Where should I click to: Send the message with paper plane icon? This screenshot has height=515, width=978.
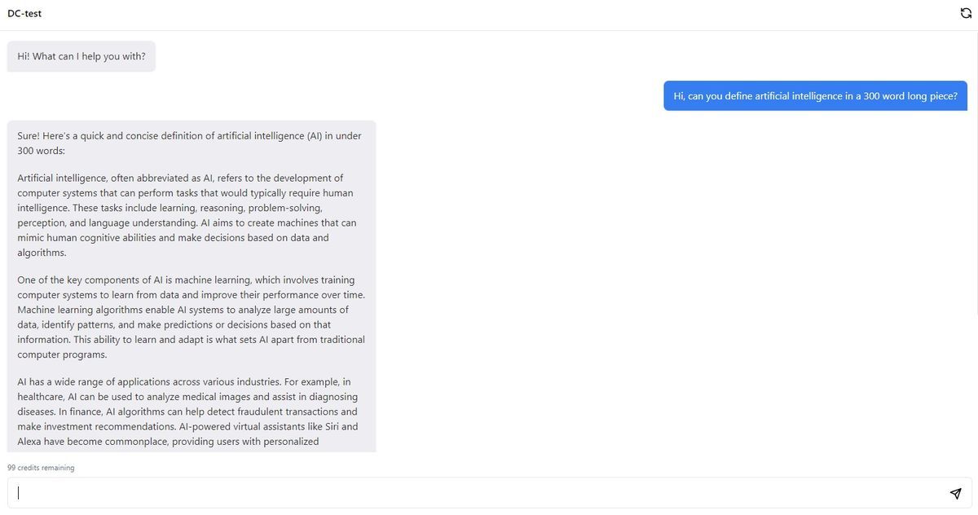click(956, 493)
